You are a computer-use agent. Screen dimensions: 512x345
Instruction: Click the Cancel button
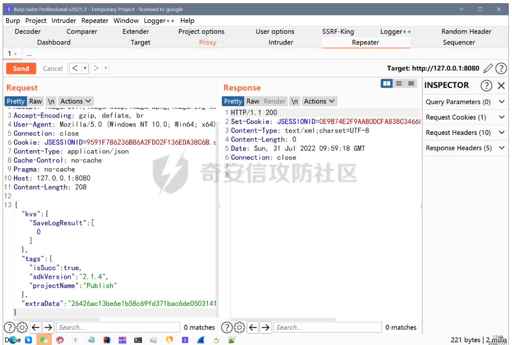pyautogui.click(x=52, y=68)
